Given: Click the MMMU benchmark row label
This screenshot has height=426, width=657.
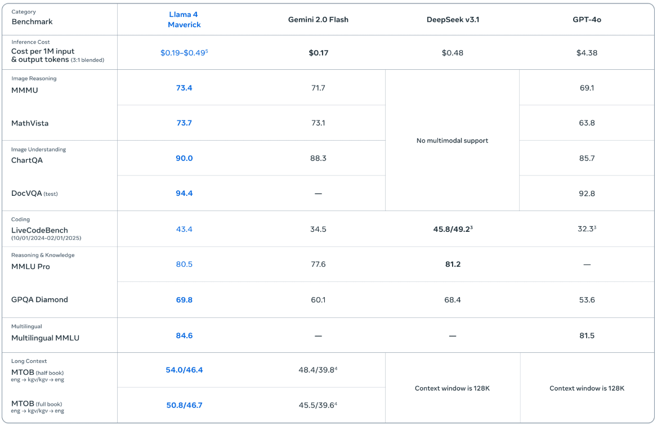Looking at the screenshot, I should tap(25, 90).
